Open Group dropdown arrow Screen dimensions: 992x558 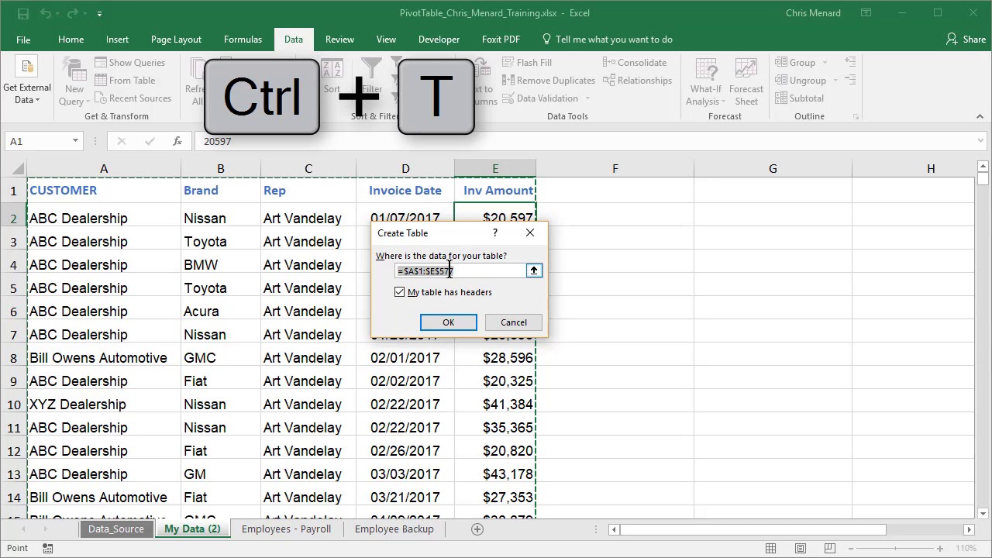point(825,63)
